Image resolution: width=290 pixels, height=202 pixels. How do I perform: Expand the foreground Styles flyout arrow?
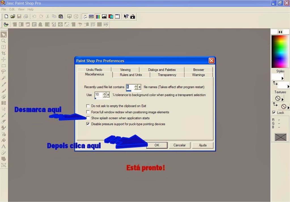(x=282, y=78)
